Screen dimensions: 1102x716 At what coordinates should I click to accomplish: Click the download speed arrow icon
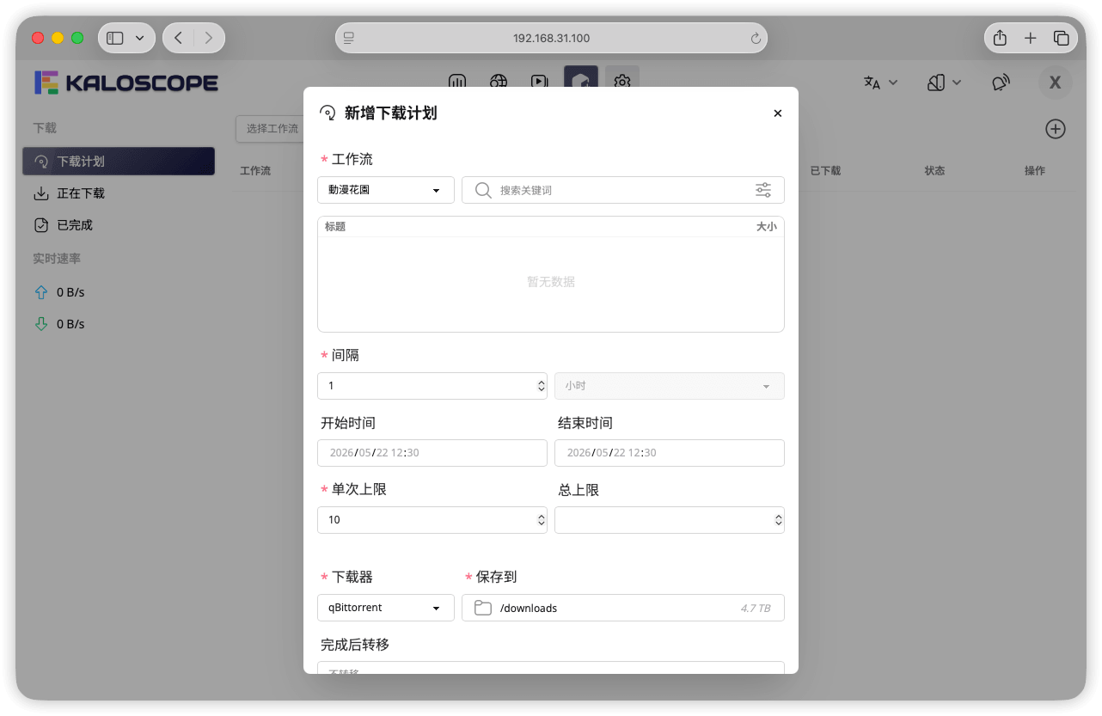tap(40, 324)
